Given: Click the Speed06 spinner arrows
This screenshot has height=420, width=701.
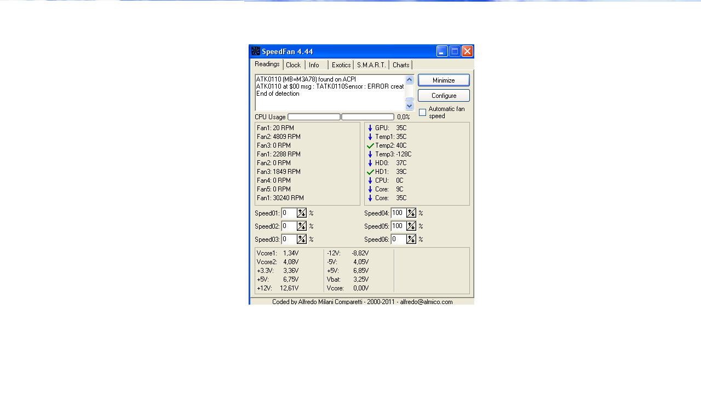Looking at the screenshot, I should click(411, 239).
